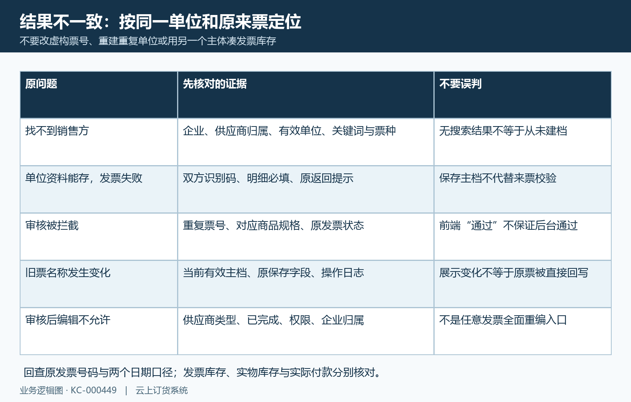Click the cell 保存主档不代替来票校验
Screen dimensions: 631x402
(x=523, y=190)
